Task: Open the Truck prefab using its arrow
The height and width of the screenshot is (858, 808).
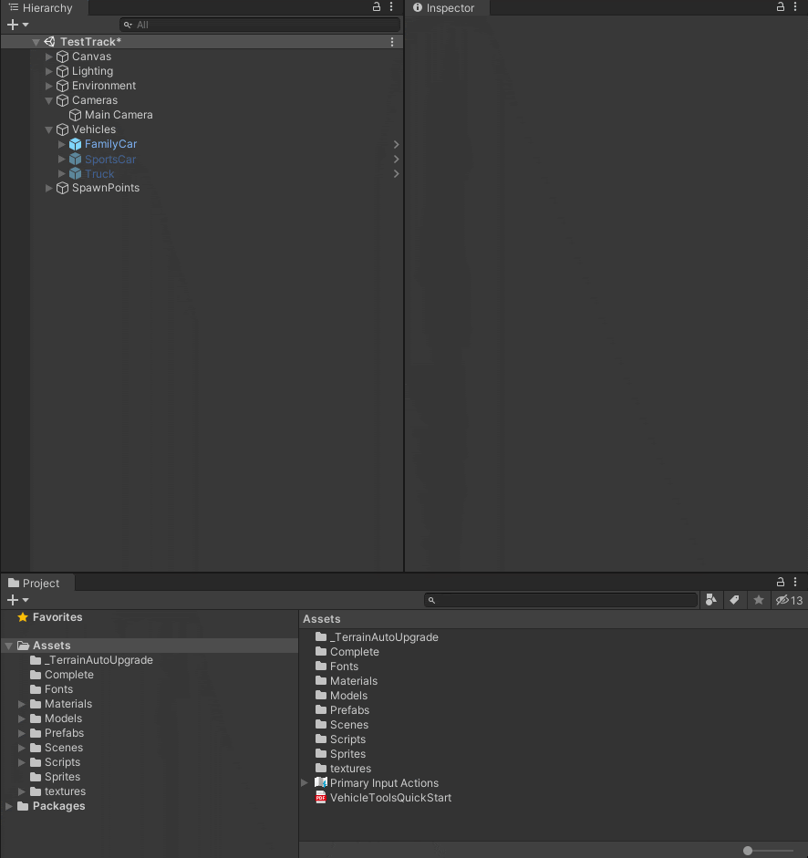Action: [x=396, y=173]
